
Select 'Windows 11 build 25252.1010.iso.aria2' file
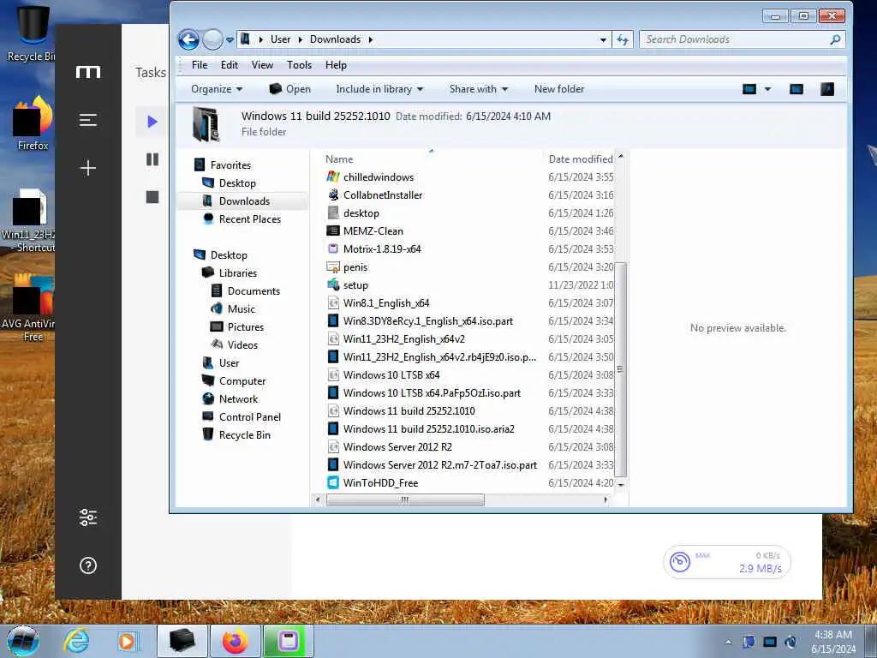point(428,428)
